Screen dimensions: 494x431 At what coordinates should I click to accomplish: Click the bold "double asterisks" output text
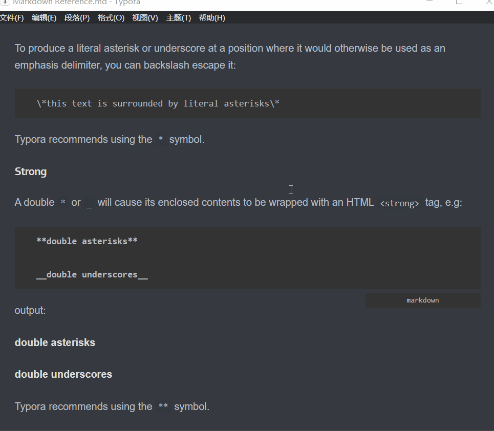point(55,342)
